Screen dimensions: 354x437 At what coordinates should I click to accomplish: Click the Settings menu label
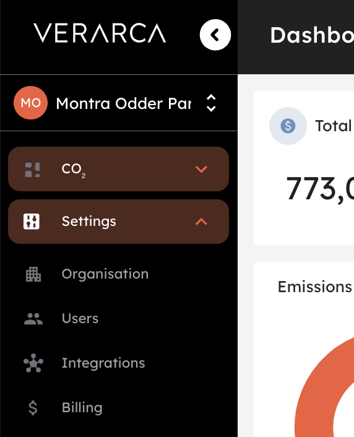pos(89,222)
